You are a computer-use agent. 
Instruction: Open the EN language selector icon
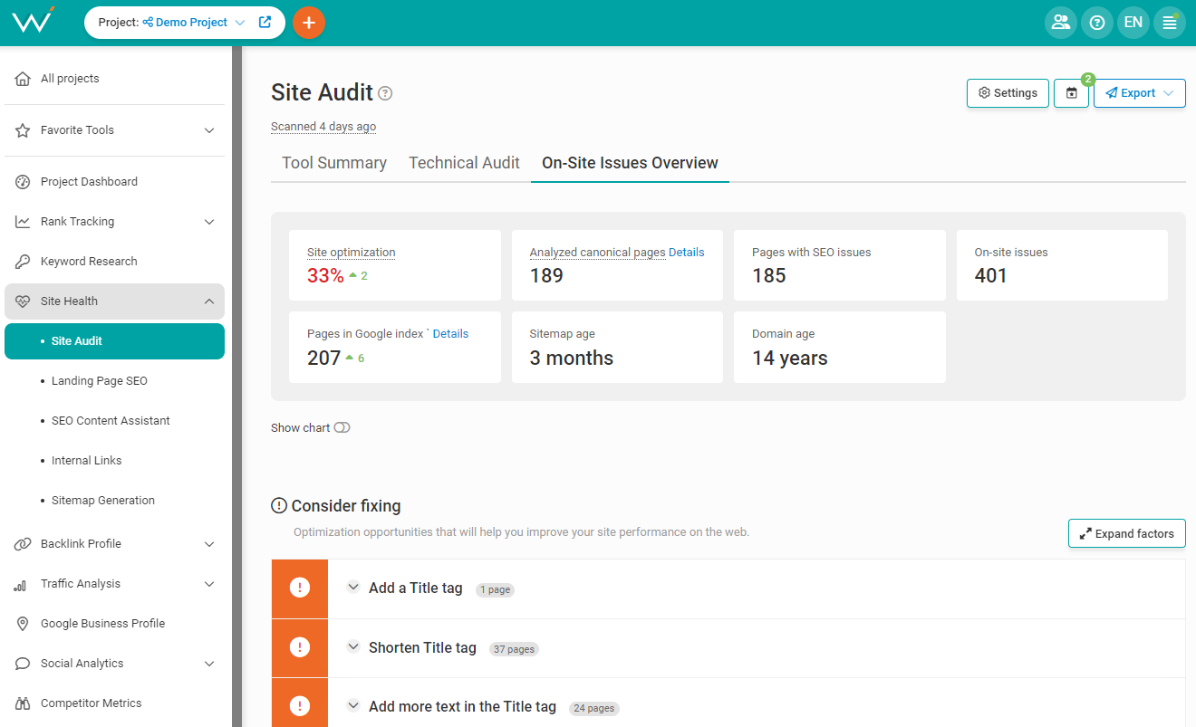click(1133, 22)
